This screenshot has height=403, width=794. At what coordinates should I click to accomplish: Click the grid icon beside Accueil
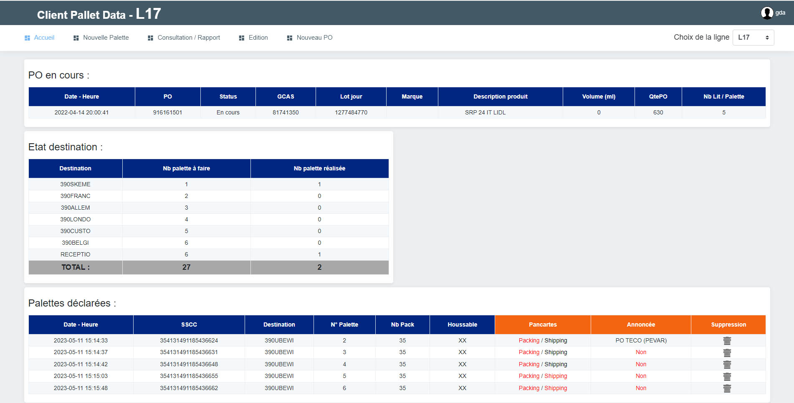pyautogui.click(x=28, y=38)
